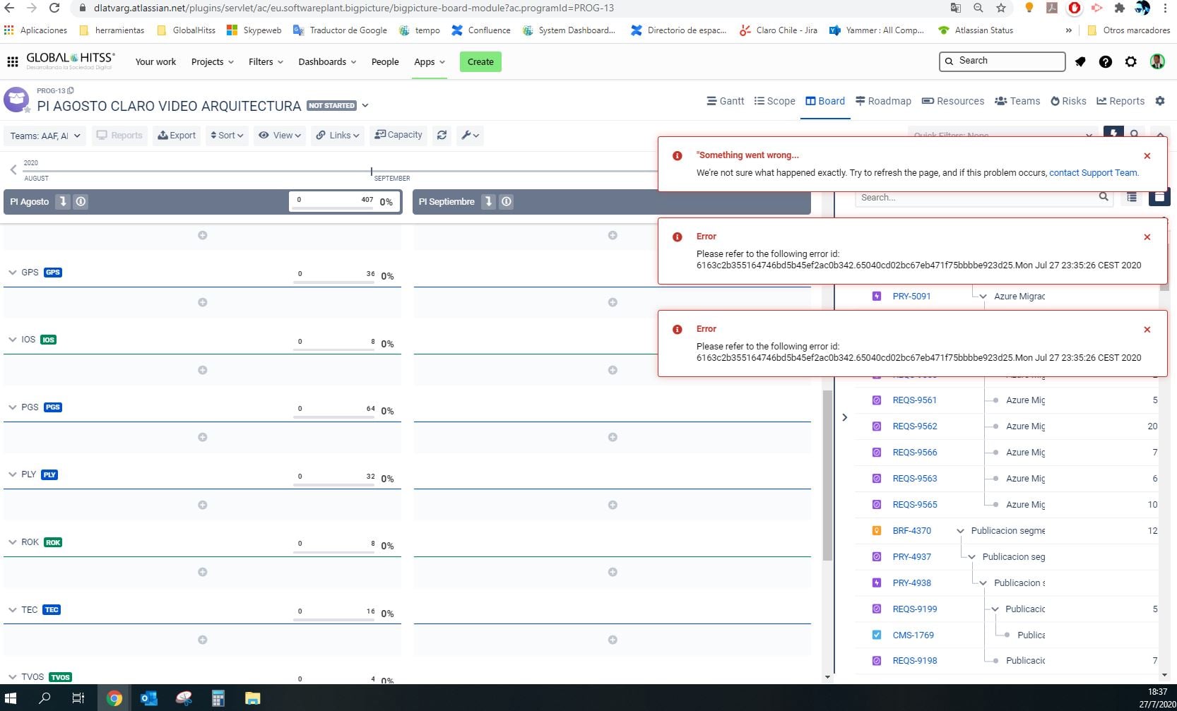This screenshot has width=1177, height=711.
Task: Open Jira notifications icon
Action: click(1080, 61)
